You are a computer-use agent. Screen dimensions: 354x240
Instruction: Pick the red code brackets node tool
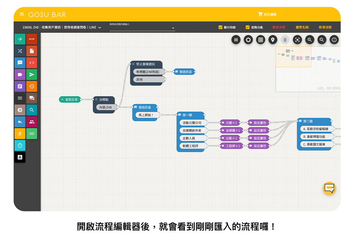[x=31, y=63]
